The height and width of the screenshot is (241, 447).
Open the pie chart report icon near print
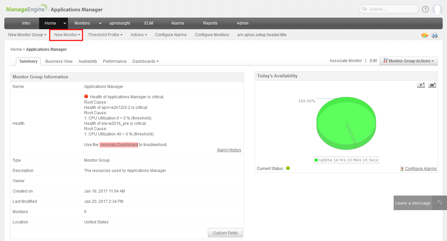[x=425, y=35]
